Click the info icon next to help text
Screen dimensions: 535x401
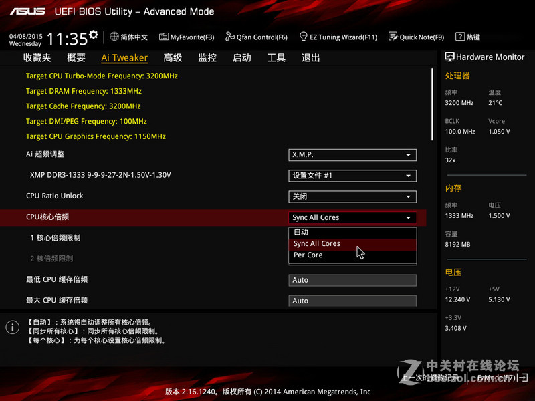11,327
